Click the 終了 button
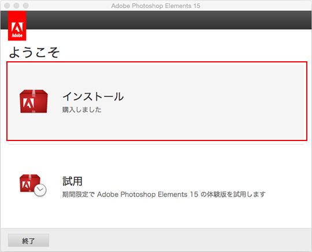312x252 pixels. [28, 240]
